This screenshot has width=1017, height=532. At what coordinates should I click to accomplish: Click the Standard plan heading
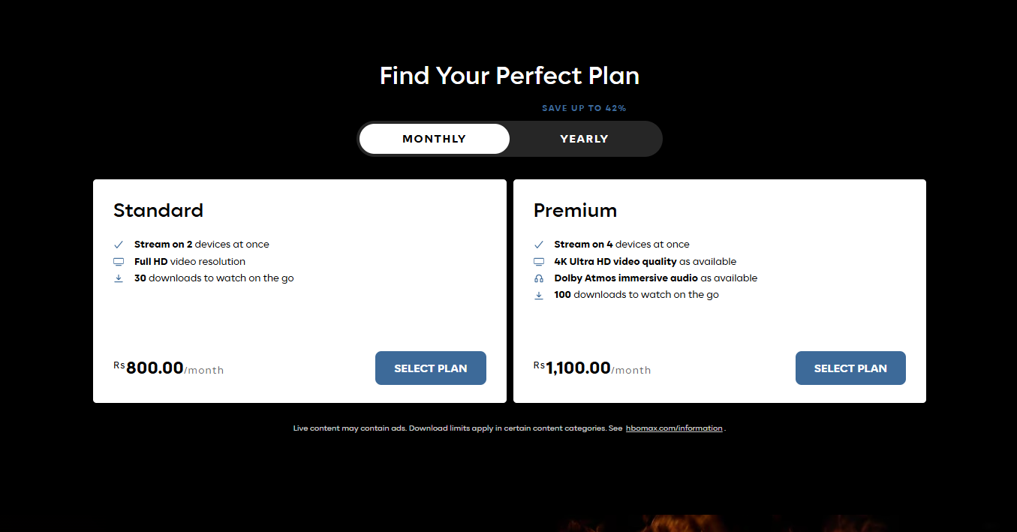[158, 210]
